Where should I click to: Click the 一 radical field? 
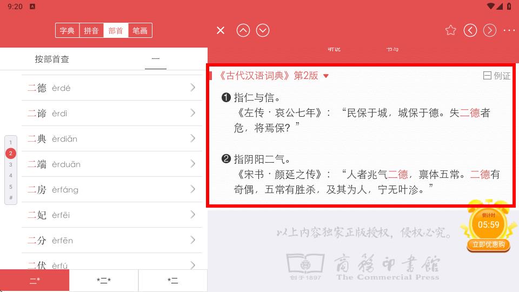pos(156,59)
